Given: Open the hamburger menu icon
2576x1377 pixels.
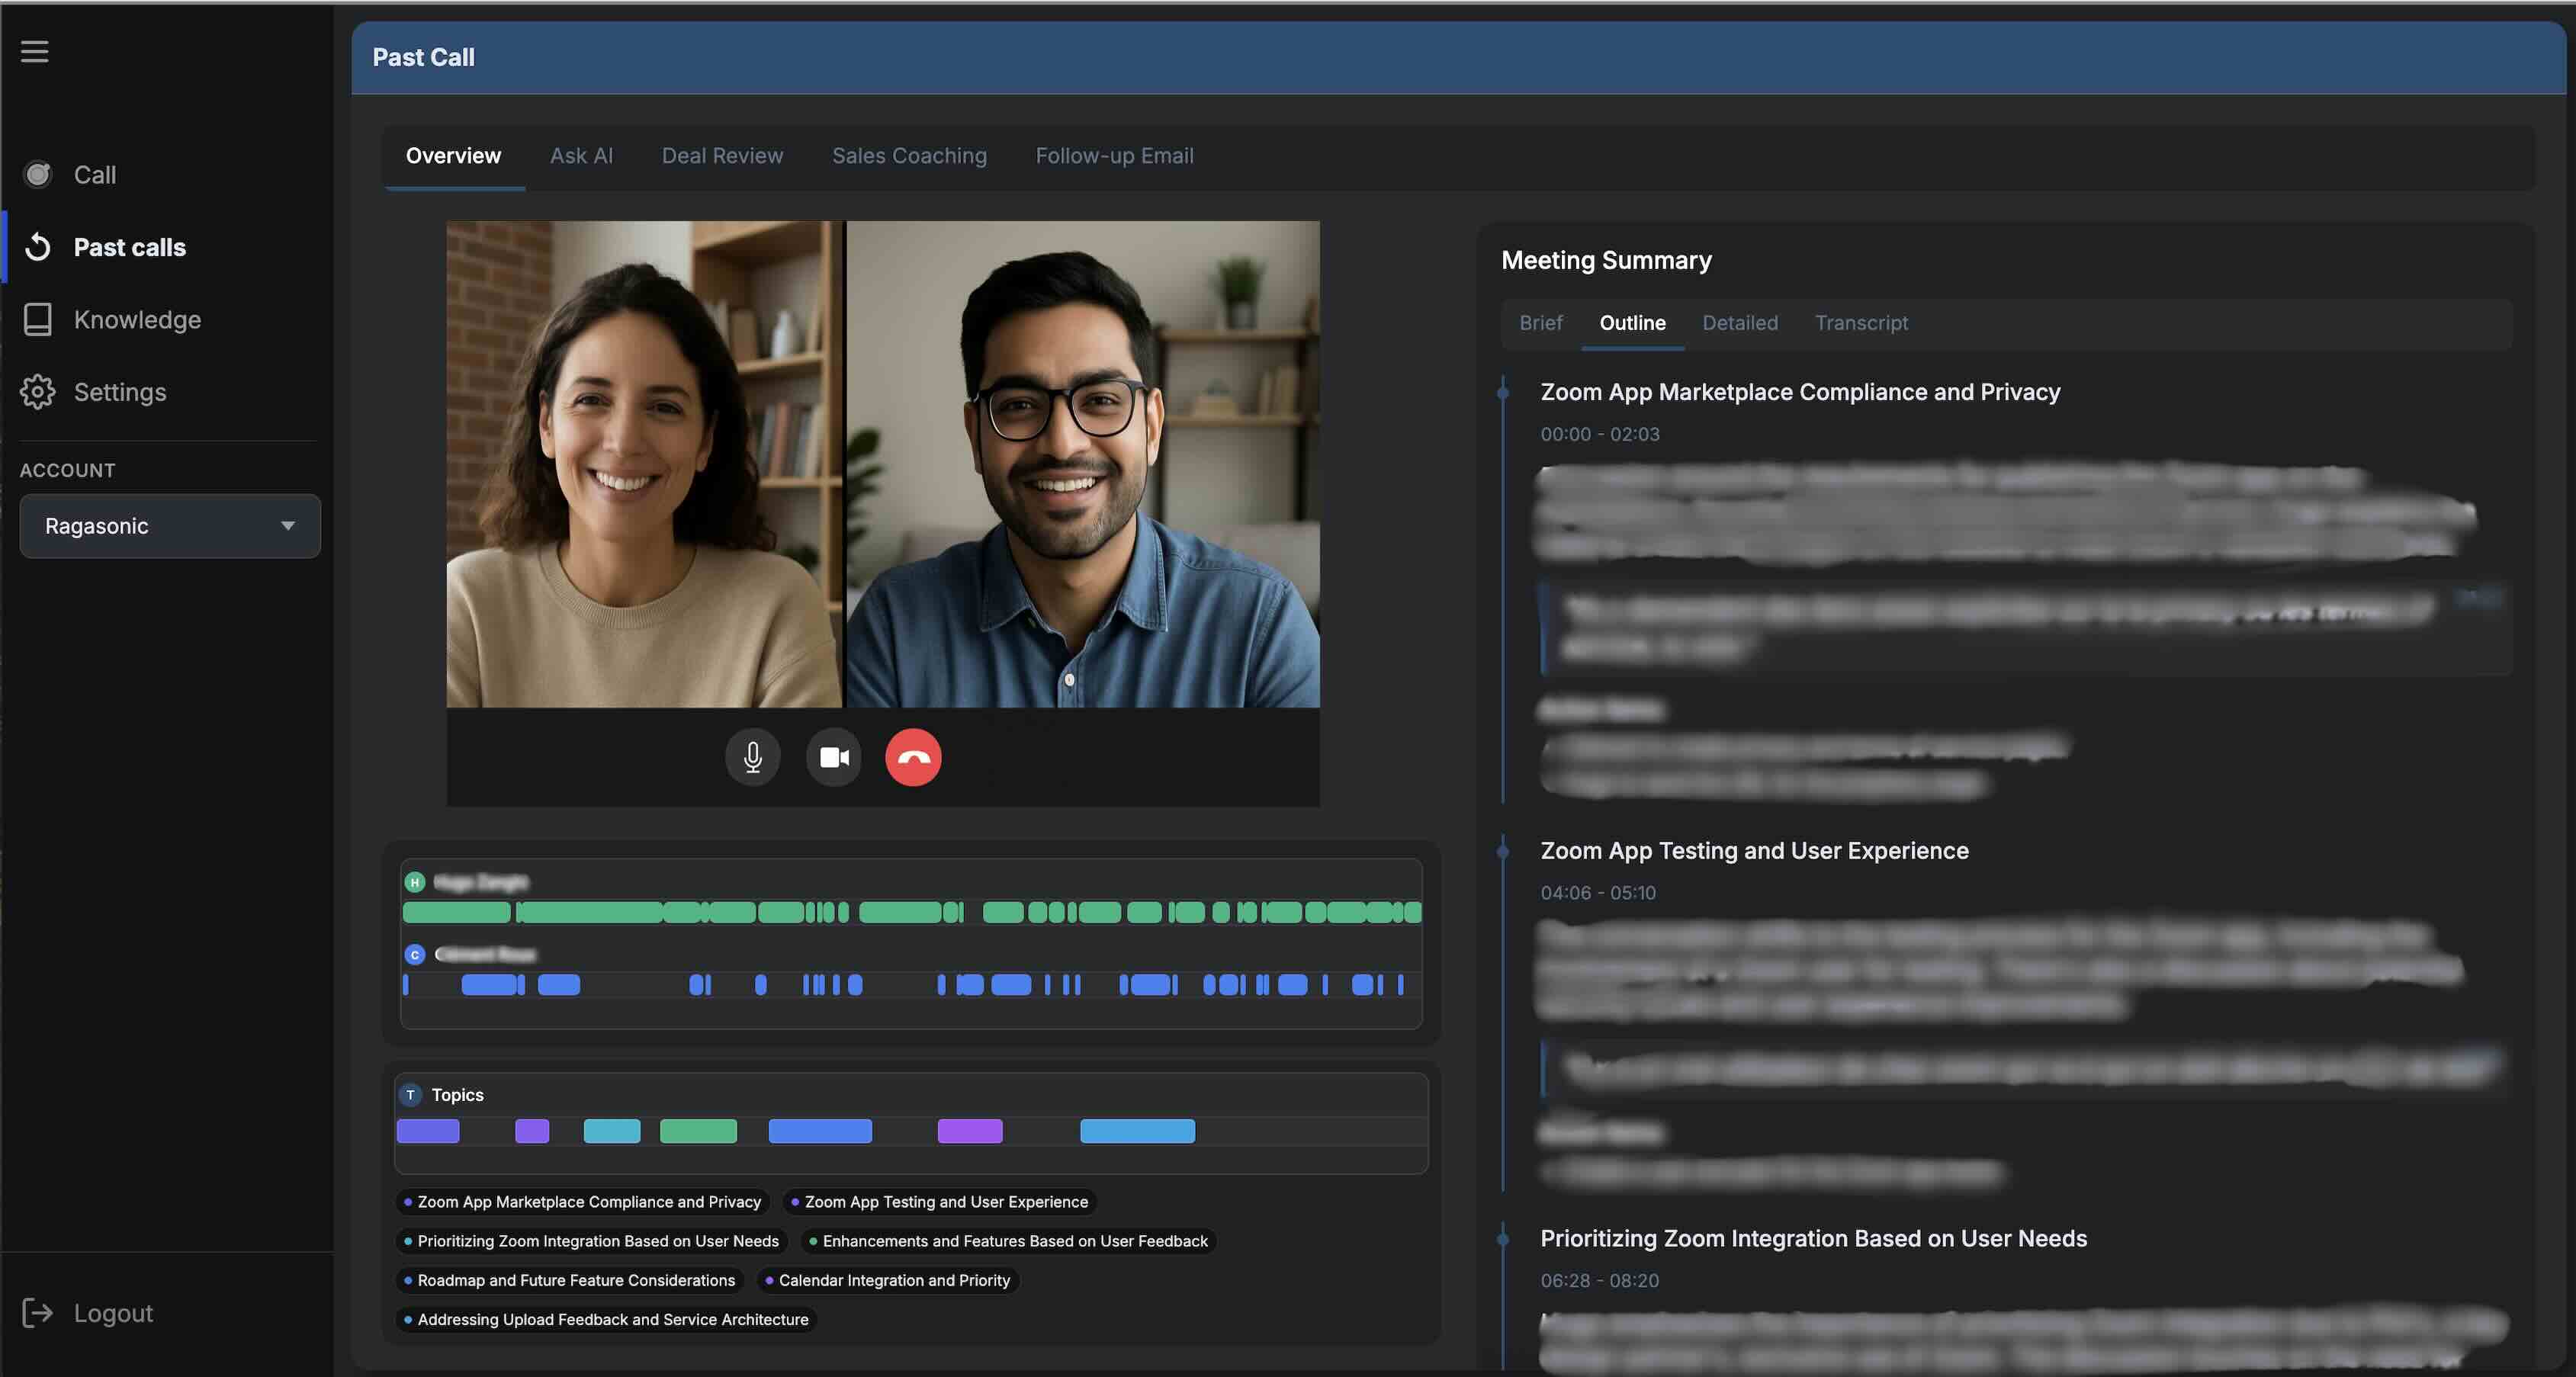Looking at the screenshot, I should (35, 51).
